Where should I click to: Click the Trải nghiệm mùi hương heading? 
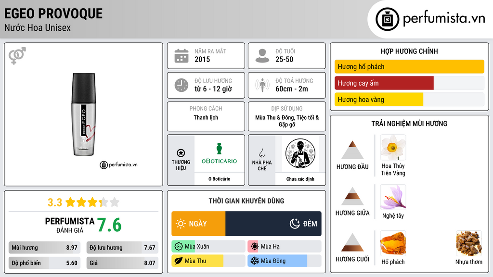(x=409, y=124)
